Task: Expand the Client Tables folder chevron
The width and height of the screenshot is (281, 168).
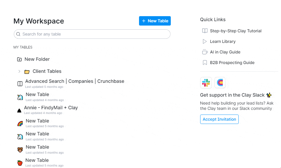Action: pyautogui.click(x=19, y=71)
